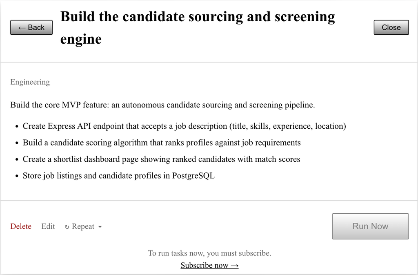This screenshot has width=418, height=275.
Task: Click the PostgreSQL storage bullet point
Action: click(x=118, y=175)
